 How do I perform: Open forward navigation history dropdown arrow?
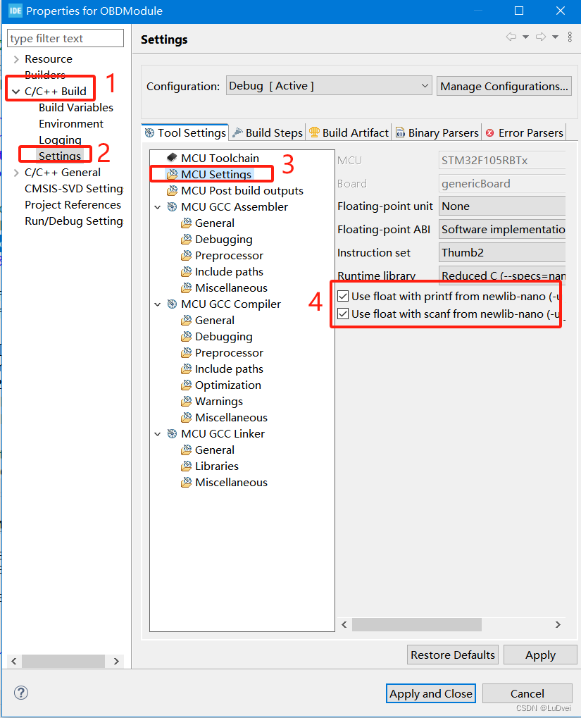(555, 37)
